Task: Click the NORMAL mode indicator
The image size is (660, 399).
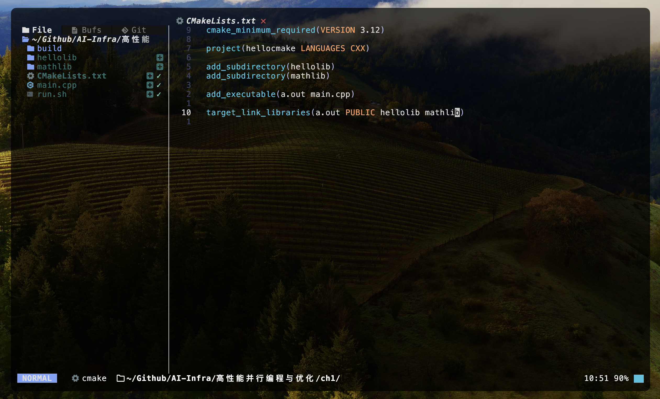Action: coord(37,378)
